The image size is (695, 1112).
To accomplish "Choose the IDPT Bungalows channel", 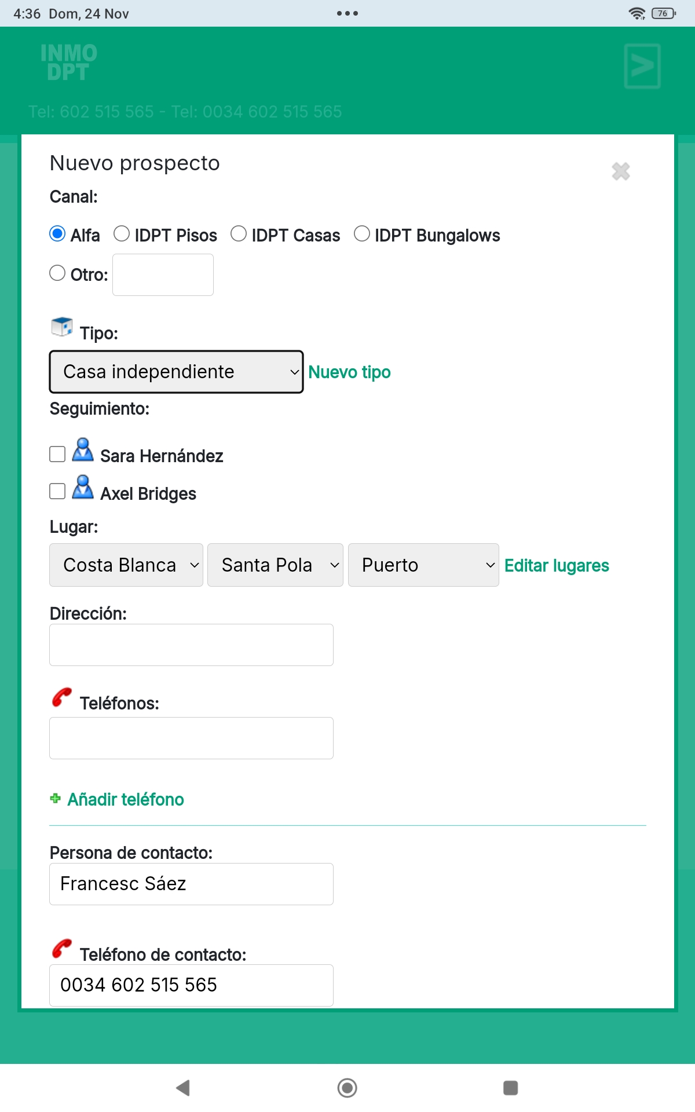I will click(x=362, y=234).
